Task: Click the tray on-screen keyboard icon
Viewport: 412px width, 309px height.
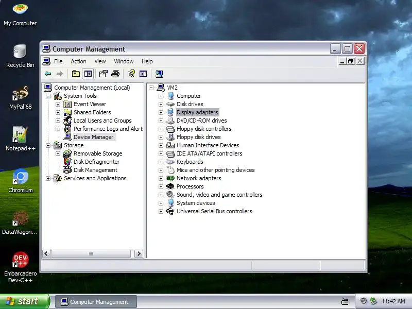Action: point(345,302)
